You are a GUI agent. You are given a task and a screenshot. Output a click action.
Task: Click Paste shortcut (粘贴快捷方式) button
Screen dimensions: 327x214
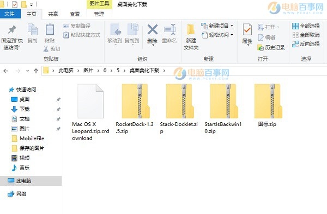click(82, 35)
